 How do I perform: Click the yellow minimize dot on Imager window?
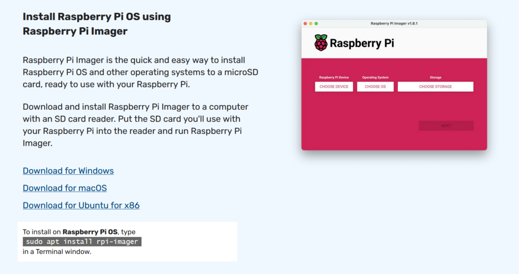click(311, 23)
